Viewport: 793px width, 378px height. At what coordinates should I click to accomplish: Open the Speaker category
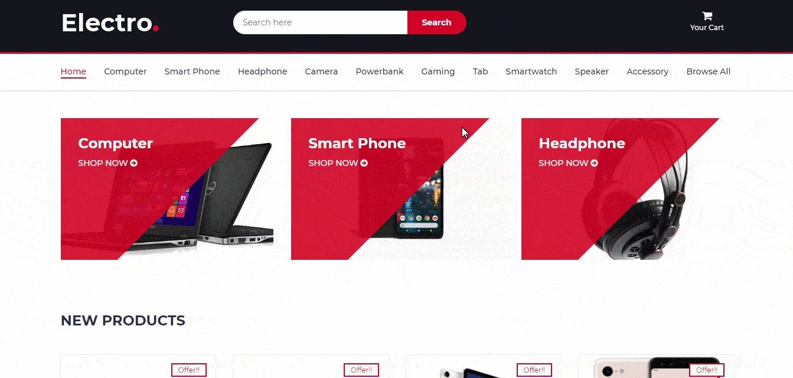(592, 71)
